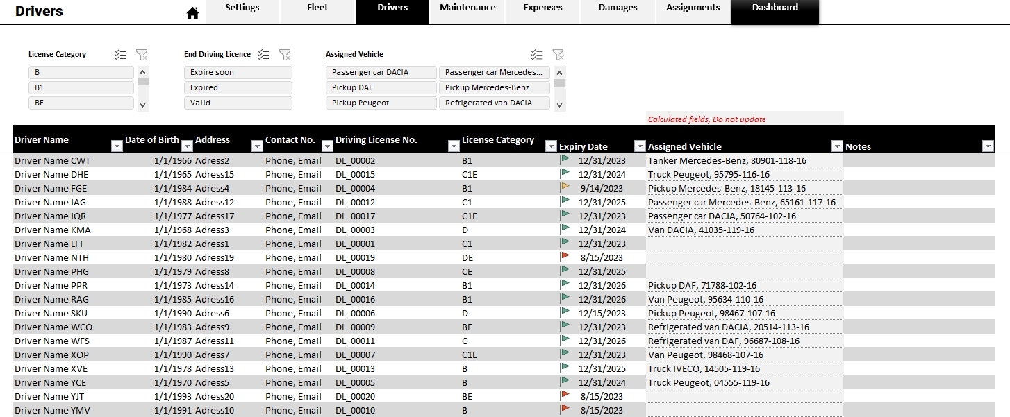Clear filter on License Category slicer
This screenshot has height=417, width=1010.
[x=142, y=54]
